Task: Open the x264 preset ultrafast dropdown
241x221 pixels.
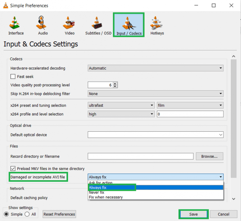Action: coord(121,105)
